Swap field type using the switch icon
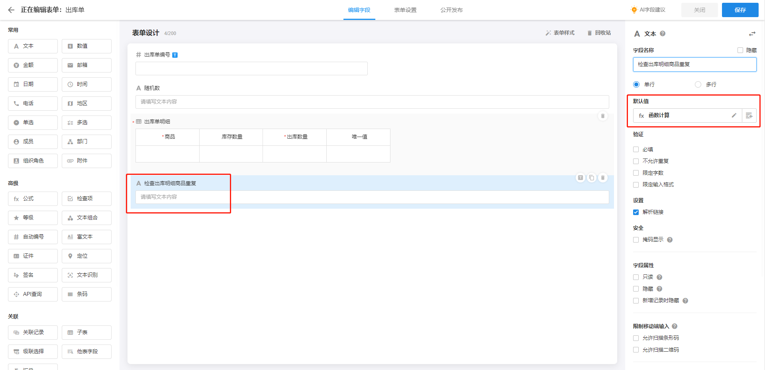 pos(752,34)
